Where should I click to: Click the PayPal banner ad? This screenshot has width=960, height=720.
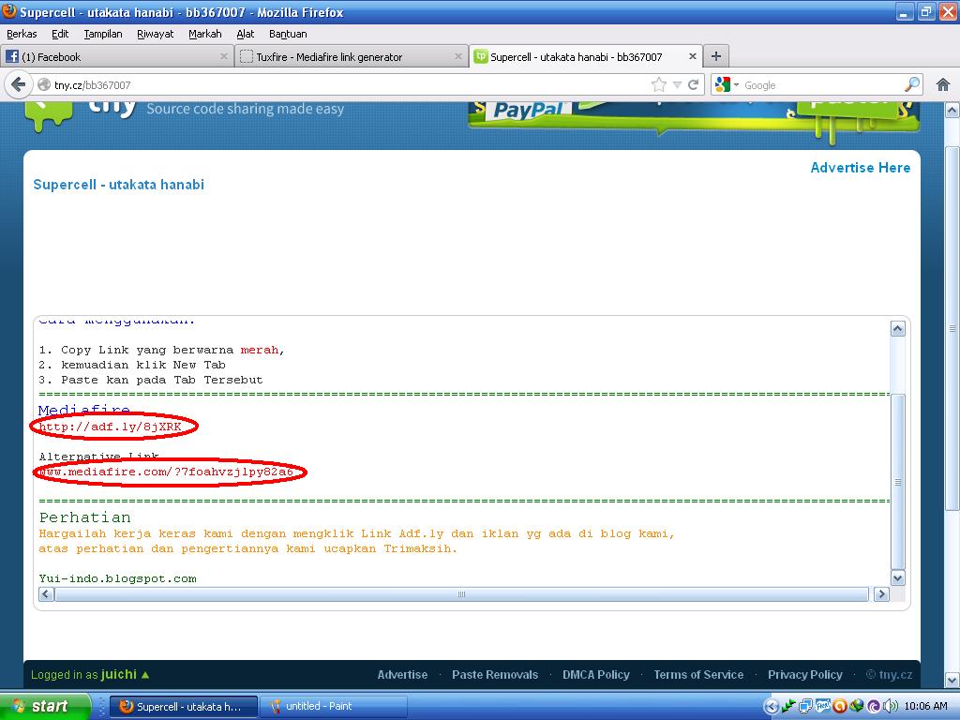[693, 119]
